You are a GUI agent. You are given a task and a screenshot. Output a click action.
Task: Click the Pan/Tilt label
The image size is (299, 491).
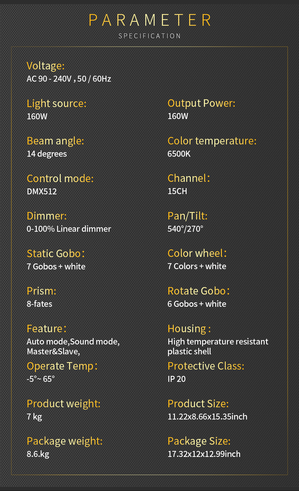coord(187,216)
